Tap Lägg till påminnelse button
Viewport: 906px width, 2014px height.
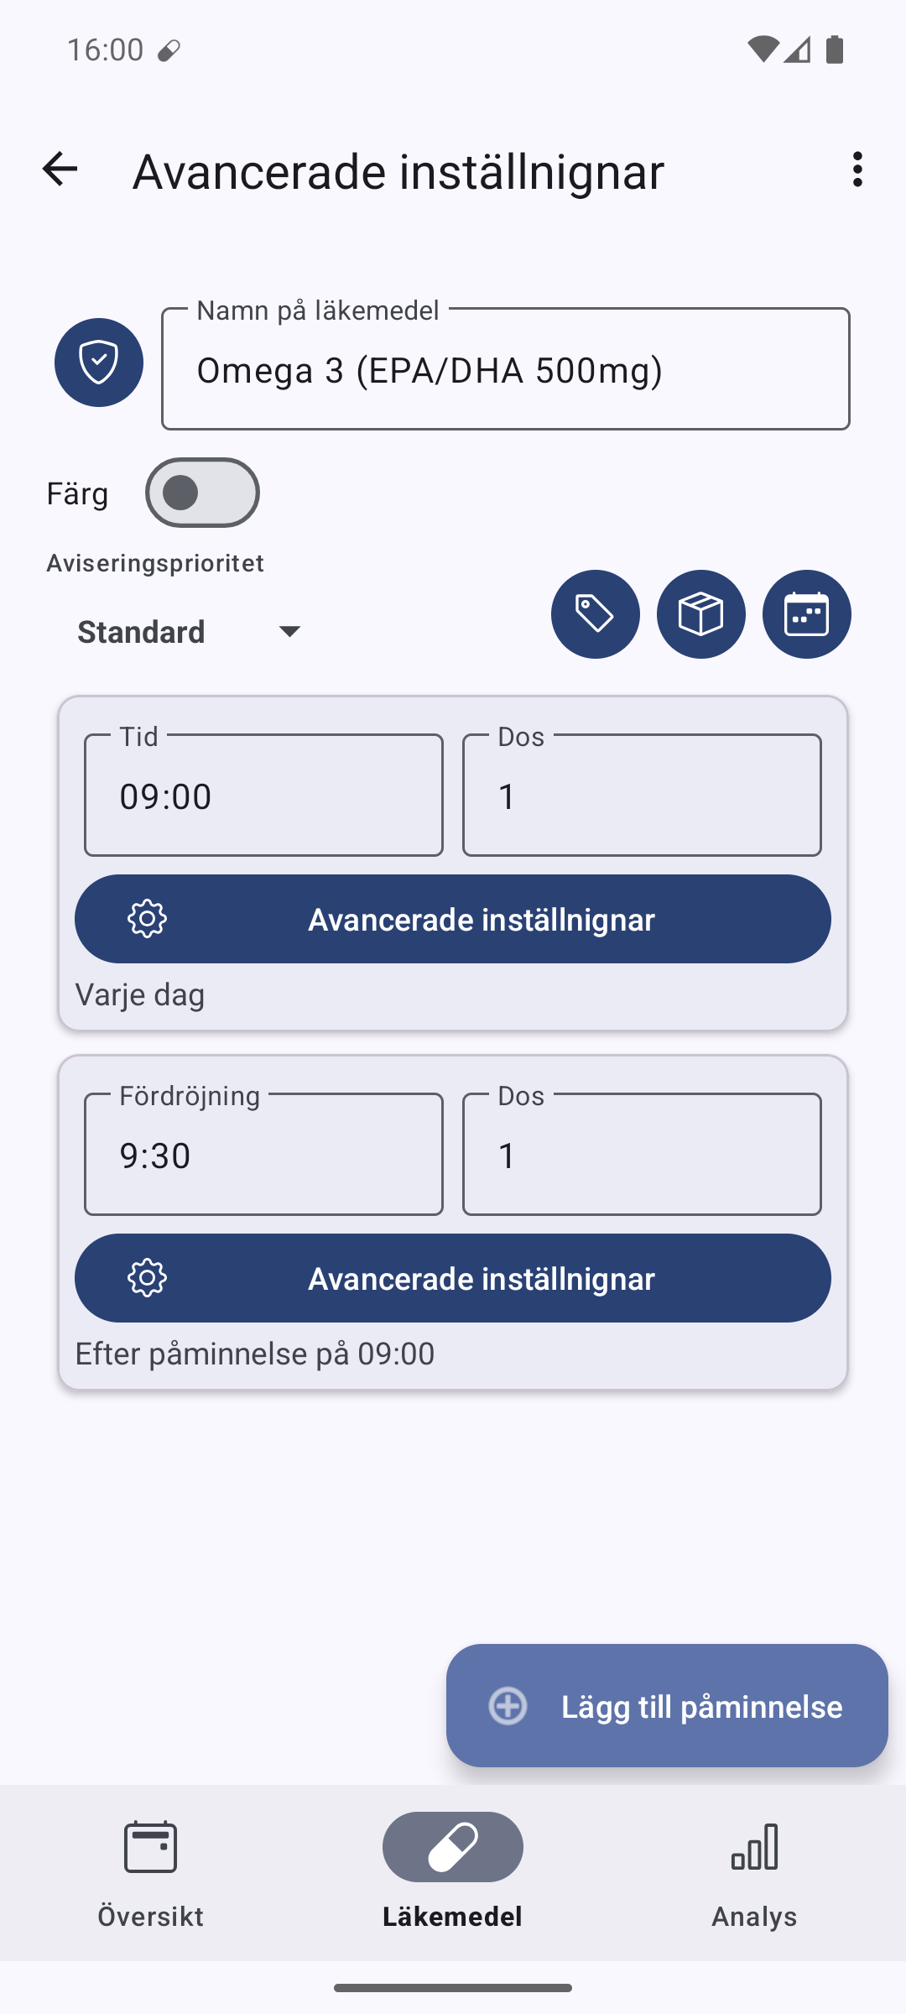(x=667, y=1705)
